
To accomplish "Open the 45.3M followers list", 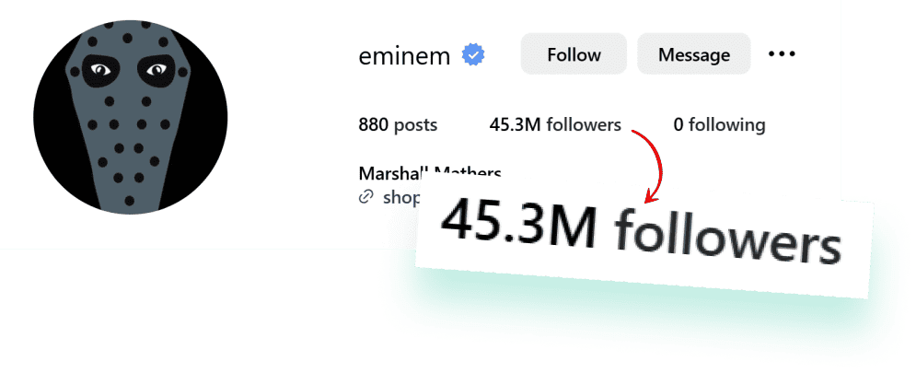I will (555, 124).
